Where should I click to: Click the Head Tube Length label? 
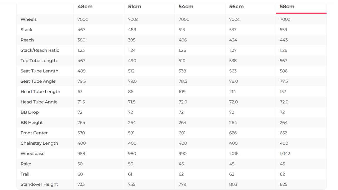pos(40,92)
